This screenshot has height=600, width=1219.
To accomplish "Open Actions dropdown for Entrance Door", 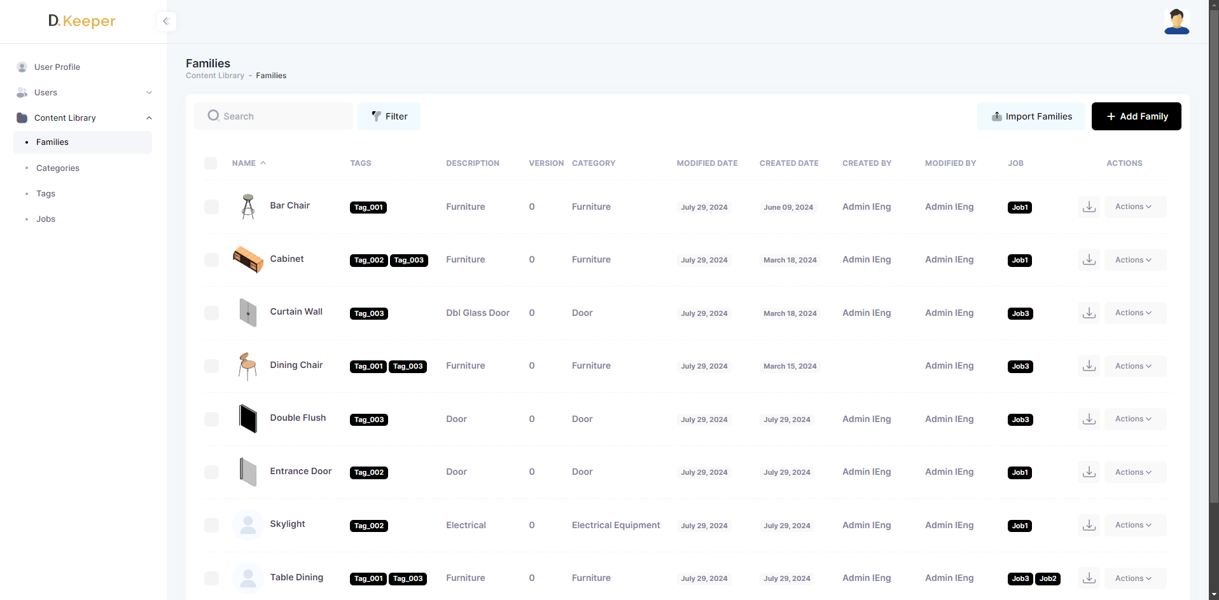I will [1134, 472].
